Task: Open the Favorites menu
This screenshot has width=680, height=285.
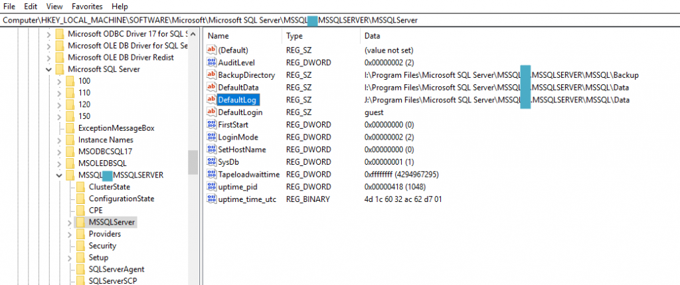Action: 87,7
